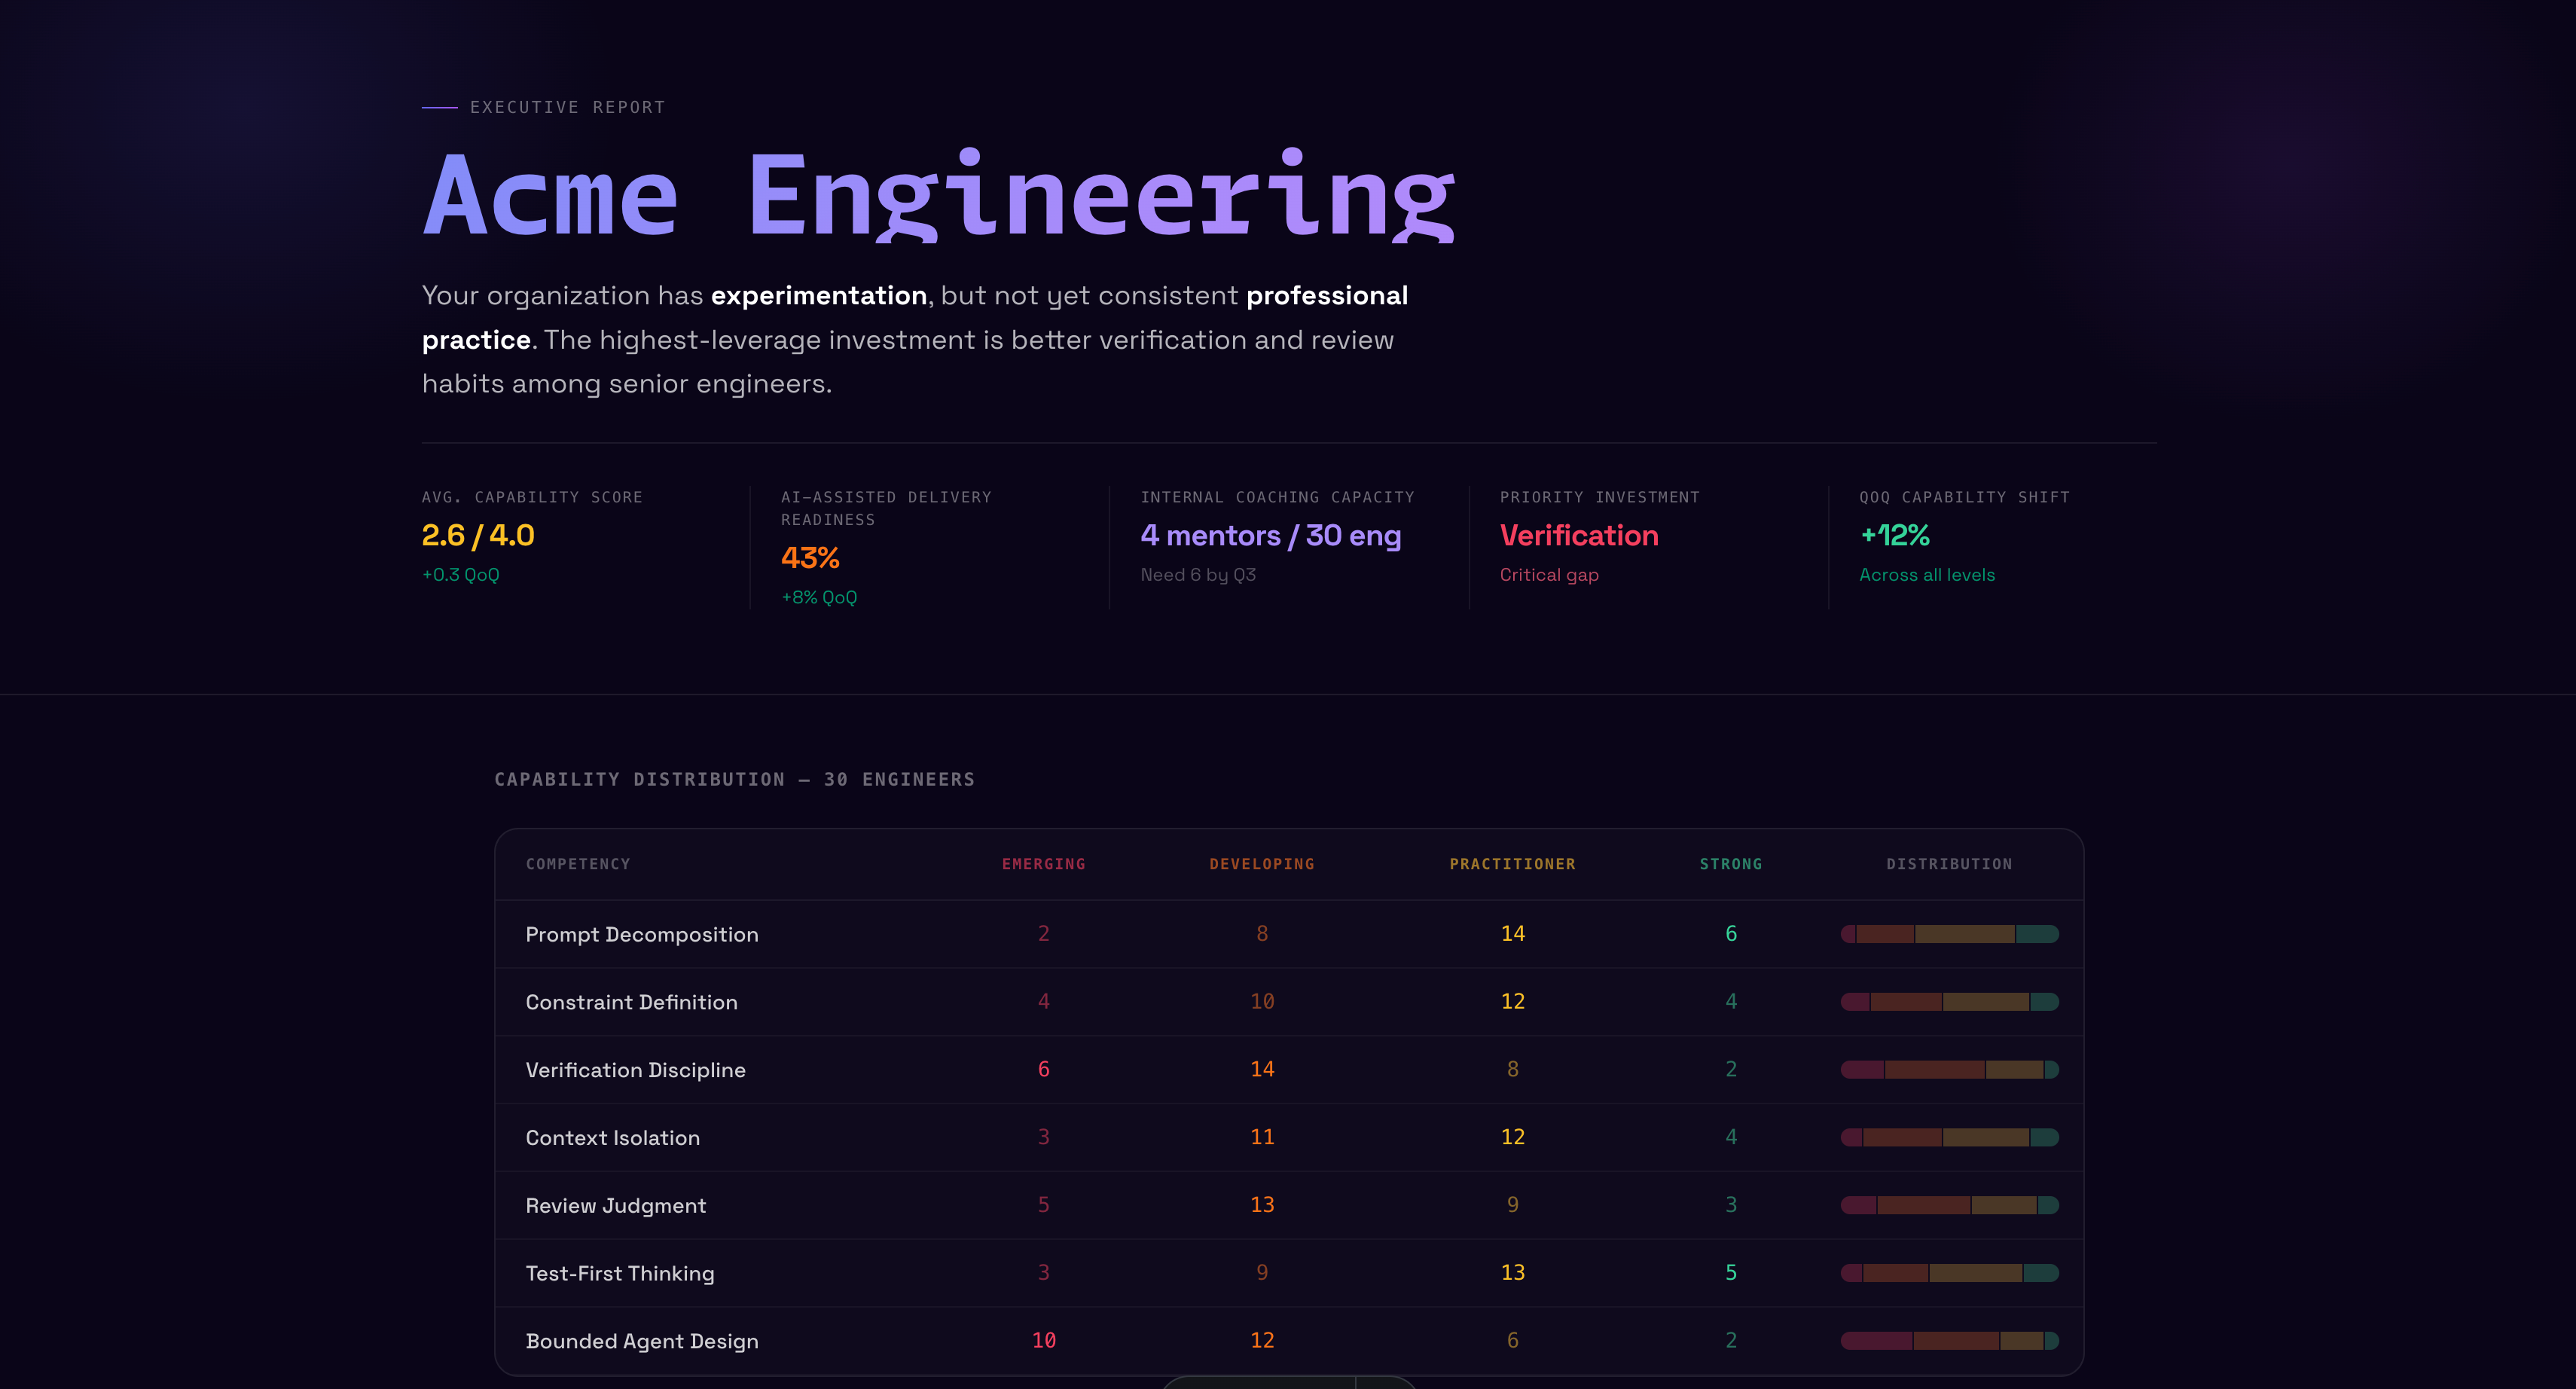Select the Verification Discipline row name

click(636, 1070)
